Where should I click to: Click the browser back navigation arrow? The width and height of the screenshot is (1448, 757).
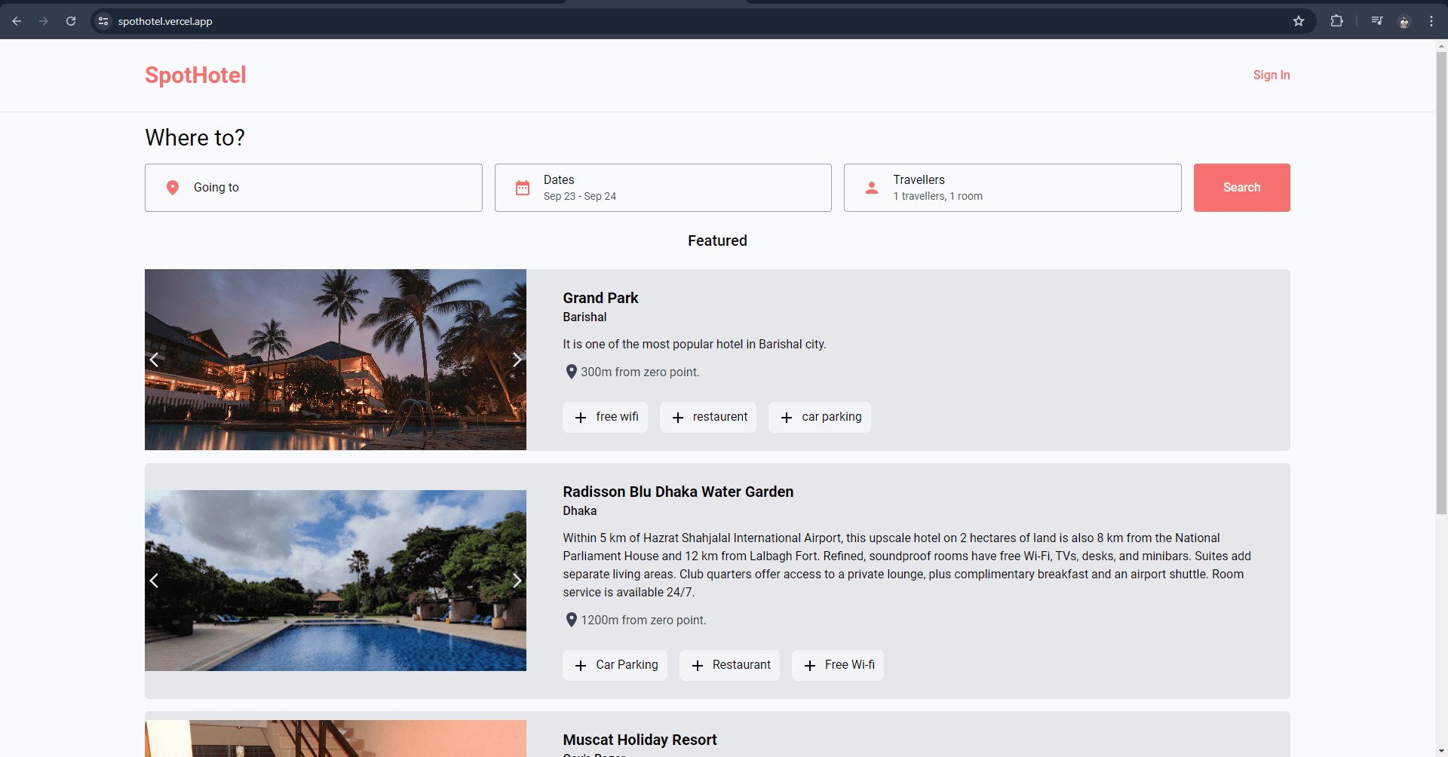pyautogui.click(x=17, y=21)
